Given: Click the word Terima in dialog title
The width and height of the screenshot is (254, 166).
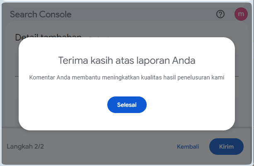Looking at the screenshot, I should coord(72,61).
